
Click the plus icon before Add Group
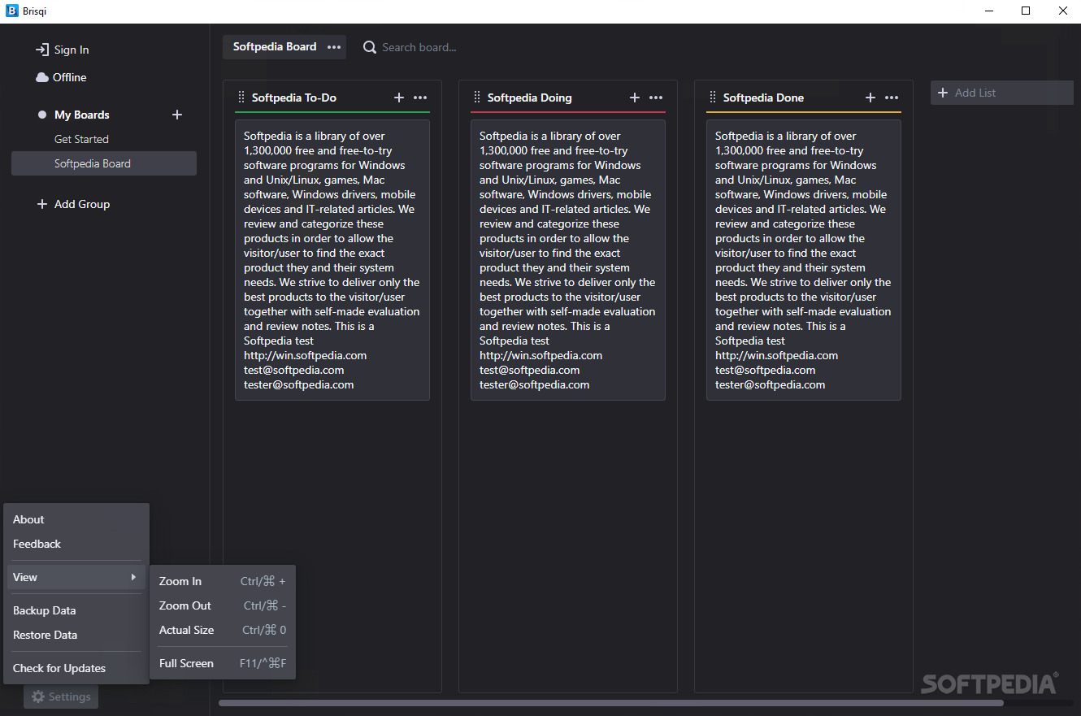[42, 204]
